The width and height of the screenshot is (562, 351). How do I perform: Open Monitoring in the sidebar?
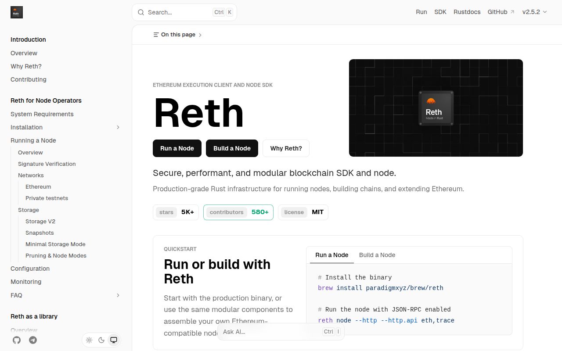point(26,282)
